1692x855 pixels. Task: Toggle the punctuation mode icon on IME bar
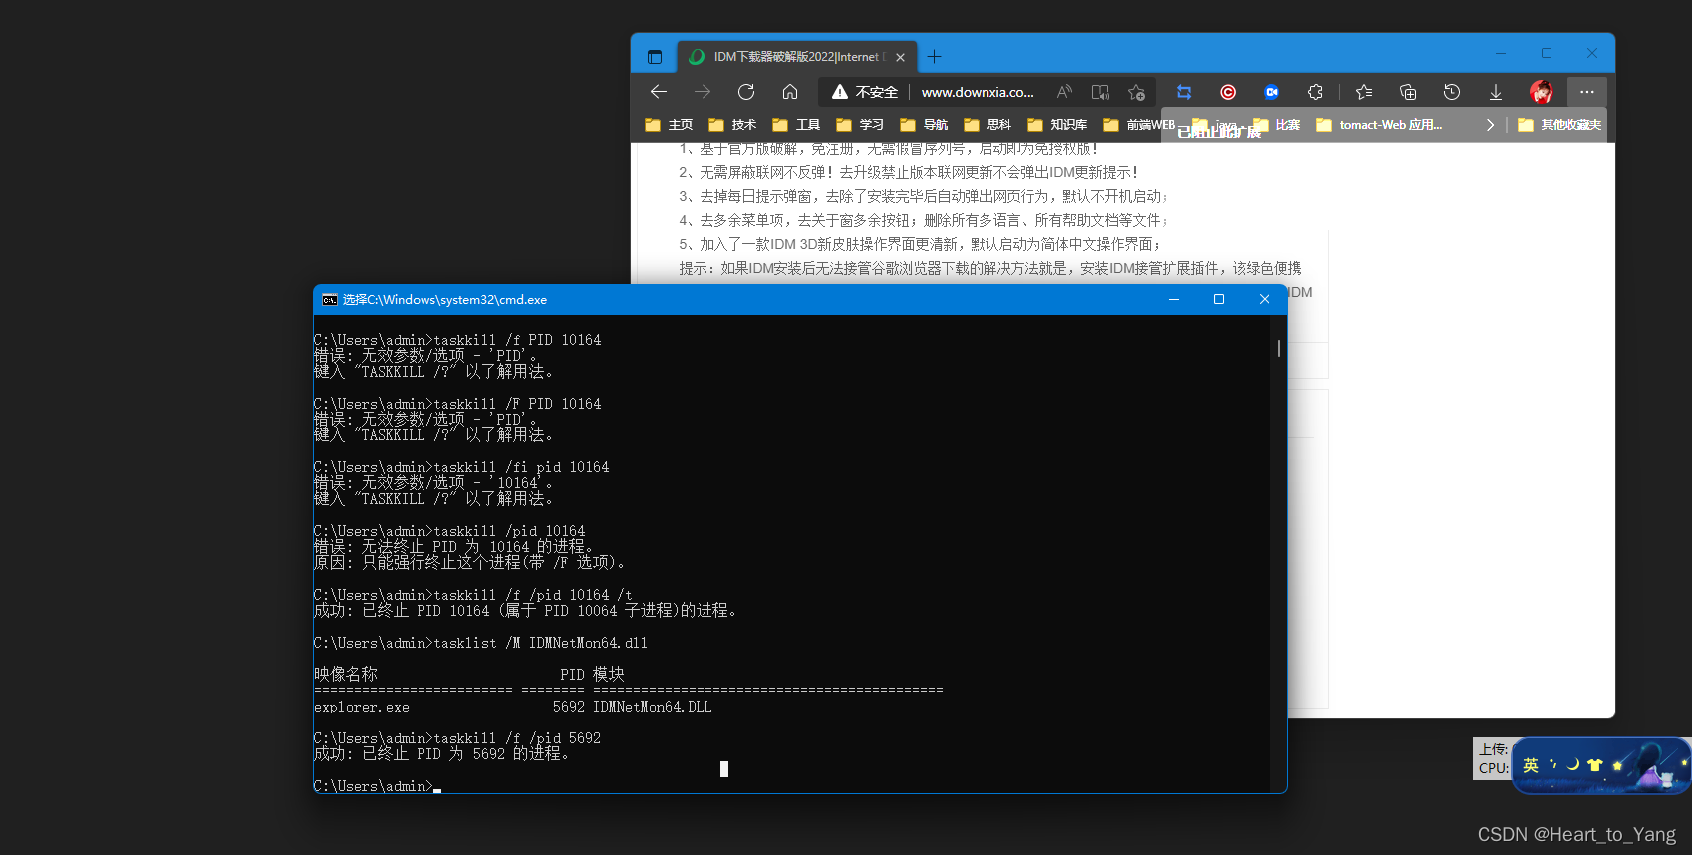[x=1552, y=765]
